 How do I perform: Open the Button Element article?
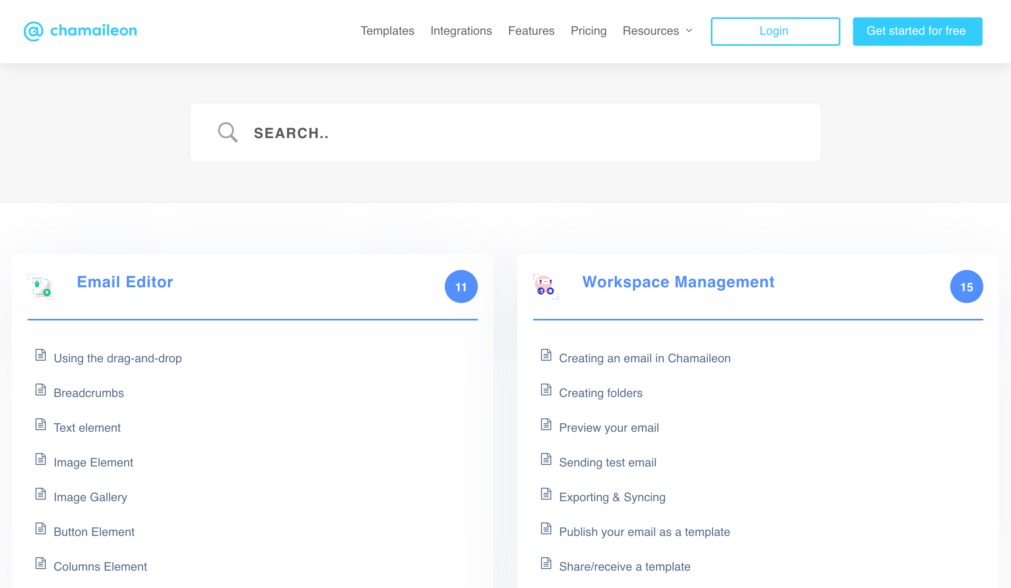[94, 532]
